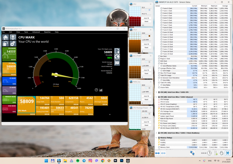Click Auto Fit in the AIO_PUMP window
Screen dimensions: 233x164
(x=146, y=70)
